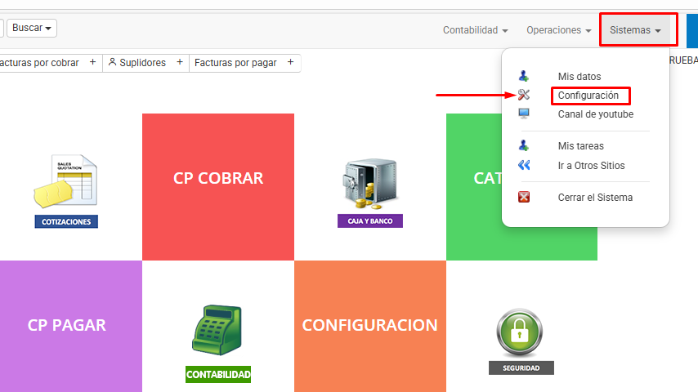
Task: Click the monitor icon beside Canal de youtube
Action: [x=524, y=114]
